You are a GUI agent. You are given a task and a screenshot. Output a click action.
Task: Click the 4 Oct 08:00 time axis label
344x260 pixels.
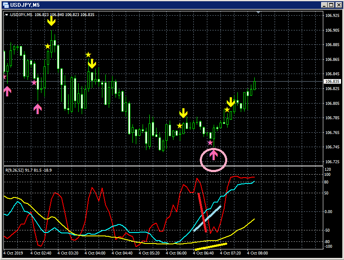pos(258,253)
